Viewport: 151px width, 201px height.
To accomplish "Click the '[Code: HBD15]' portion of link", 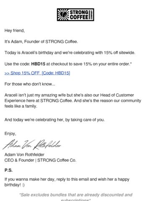I will tap(56, 73).
